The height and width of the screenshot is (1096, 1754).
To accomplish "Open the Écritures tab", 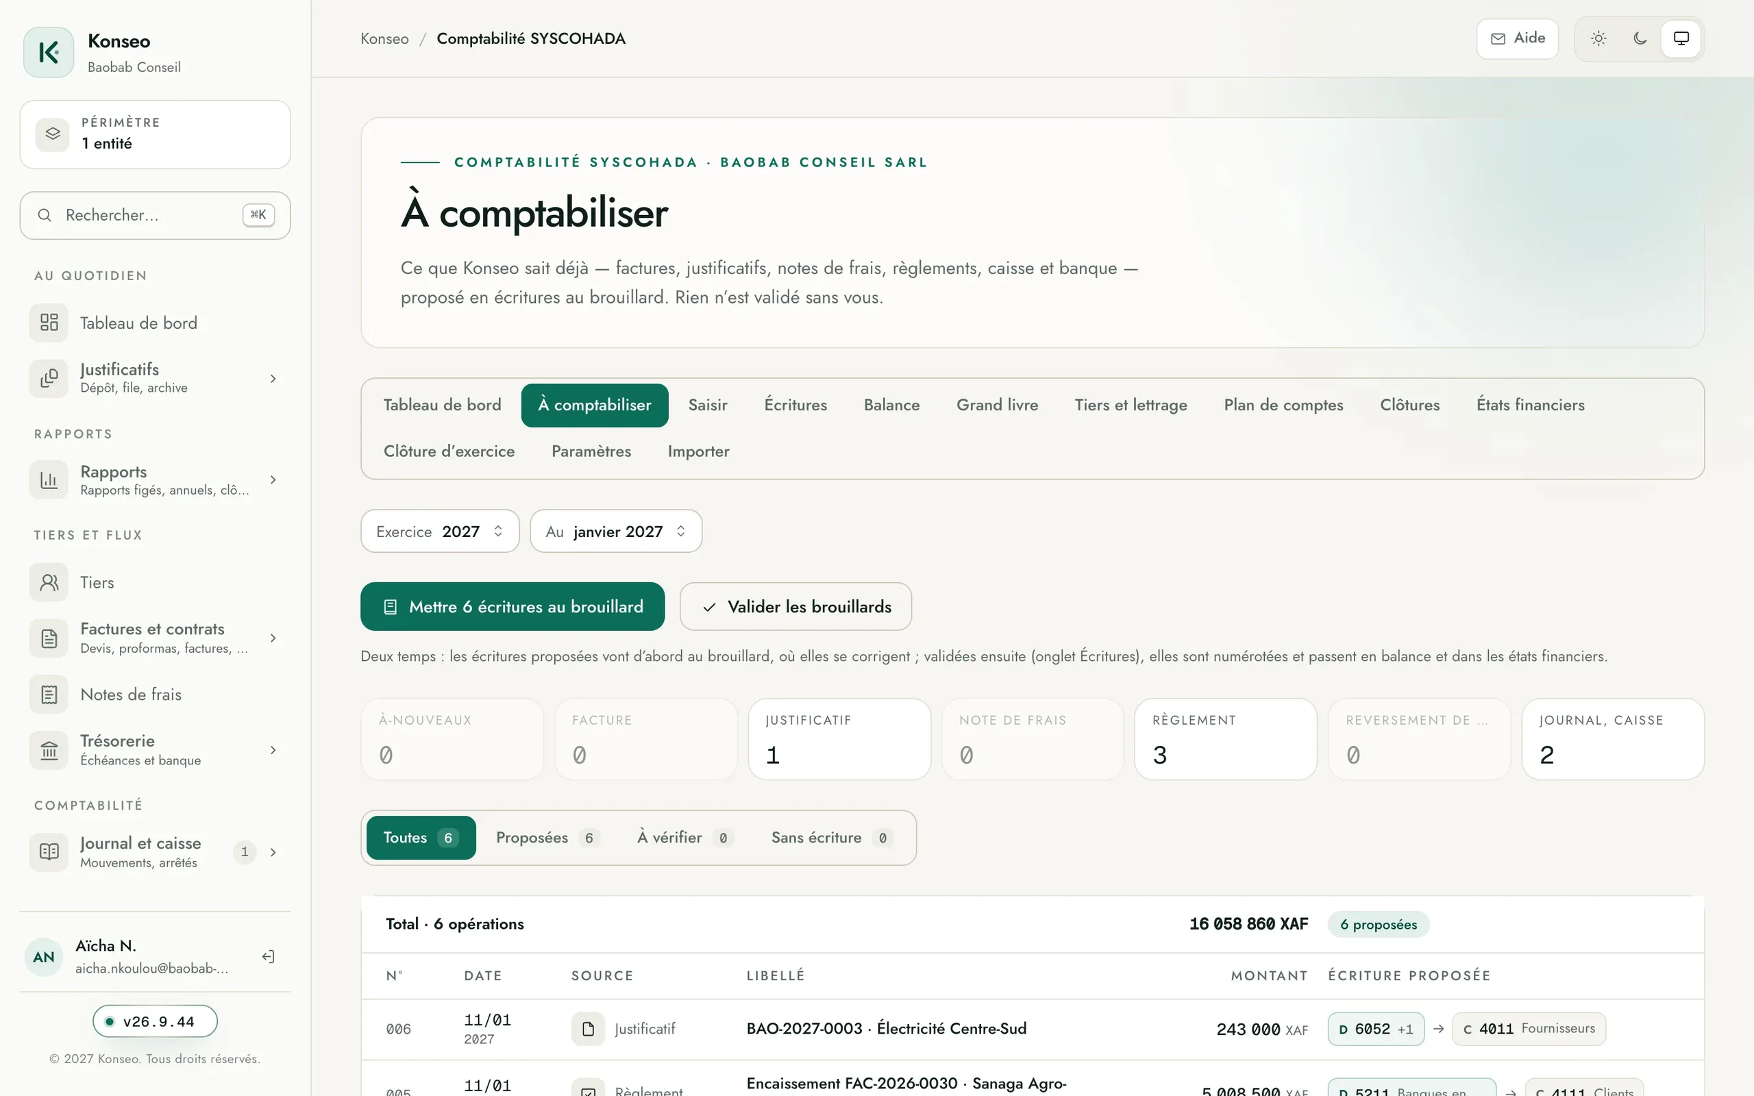I will point(796,406).
